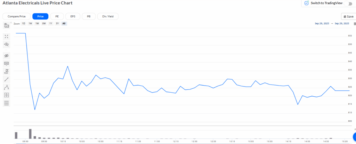This screenshot has width=356, height=144.
Task: Click the Compare Price button
Action: 16,16
